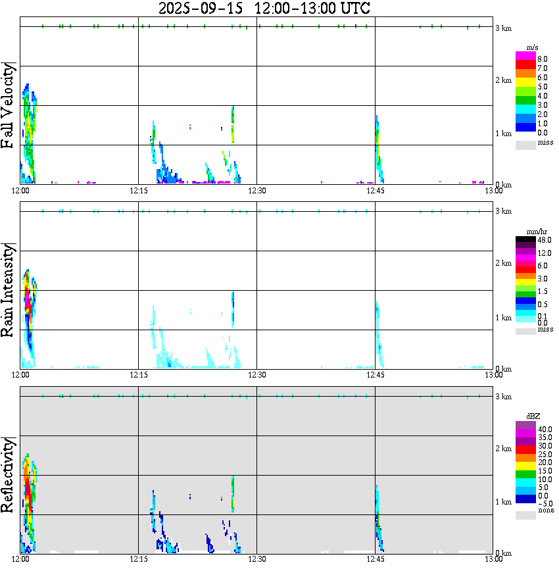Click the gray 'none' swatch in the Reflectivity legend
This screenshot has width=559, height=571.
525,515
